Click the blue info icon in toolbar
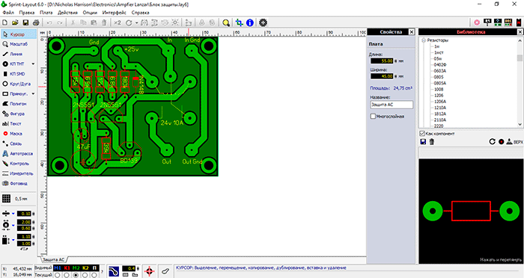The width and height of the screenshot is (524, 278). point(249,22)
